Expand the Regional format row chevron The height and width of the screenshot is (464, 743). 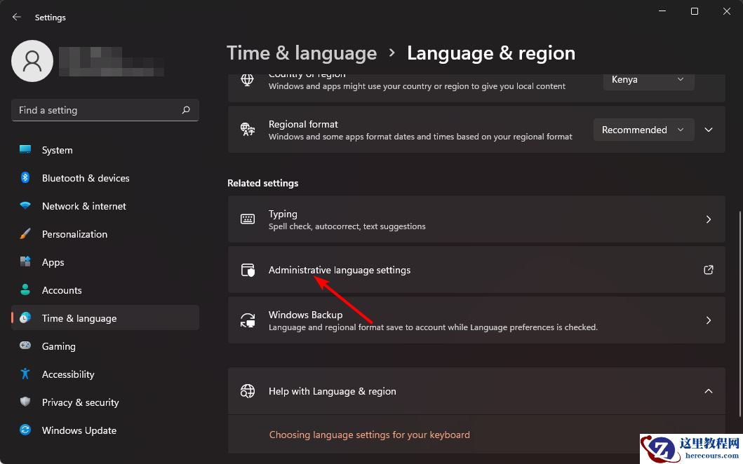[x=708, y=130]
